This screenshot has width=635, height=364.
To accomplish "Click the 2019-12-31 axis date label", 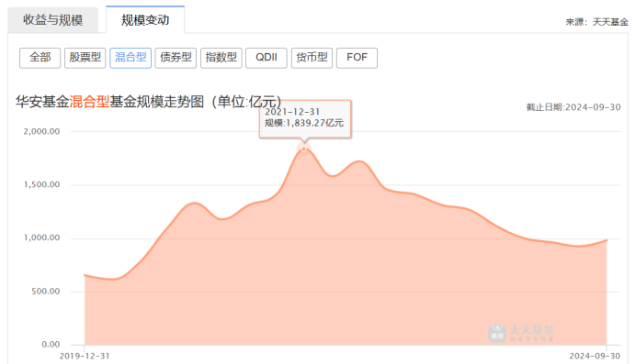I will 85,356.
